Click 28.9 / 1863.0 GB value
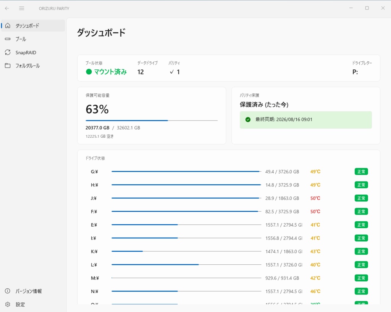 point(282,198)
